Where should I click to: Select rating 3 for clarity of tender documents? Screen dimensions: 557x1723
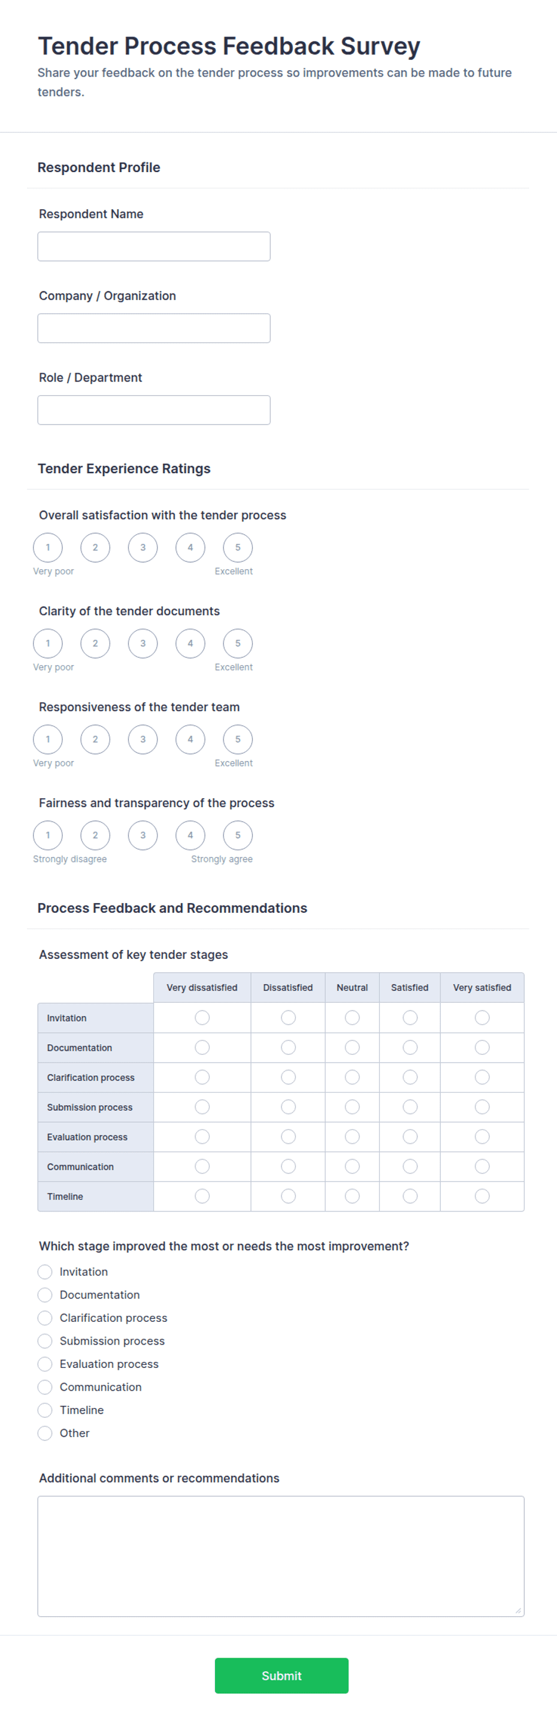[143, 643]
